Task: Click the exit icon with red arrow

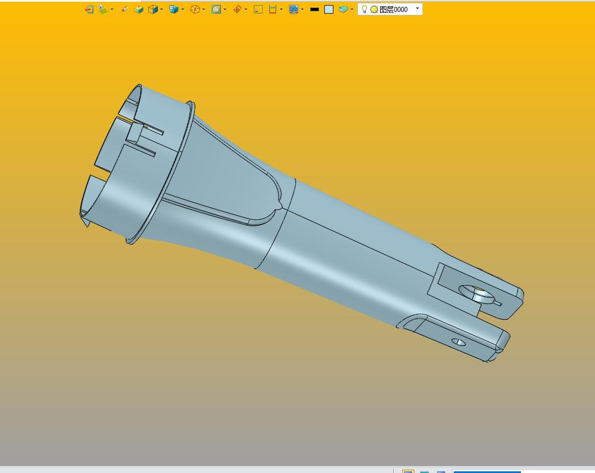Action: (89, 10)
